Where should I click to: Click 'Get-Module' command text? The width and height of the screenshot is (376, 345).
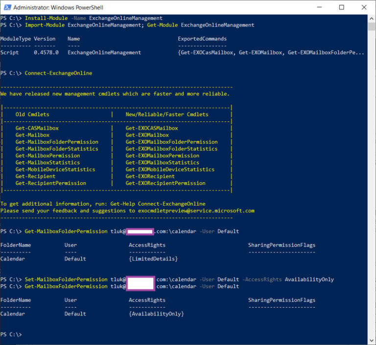(x=163, y=25)
